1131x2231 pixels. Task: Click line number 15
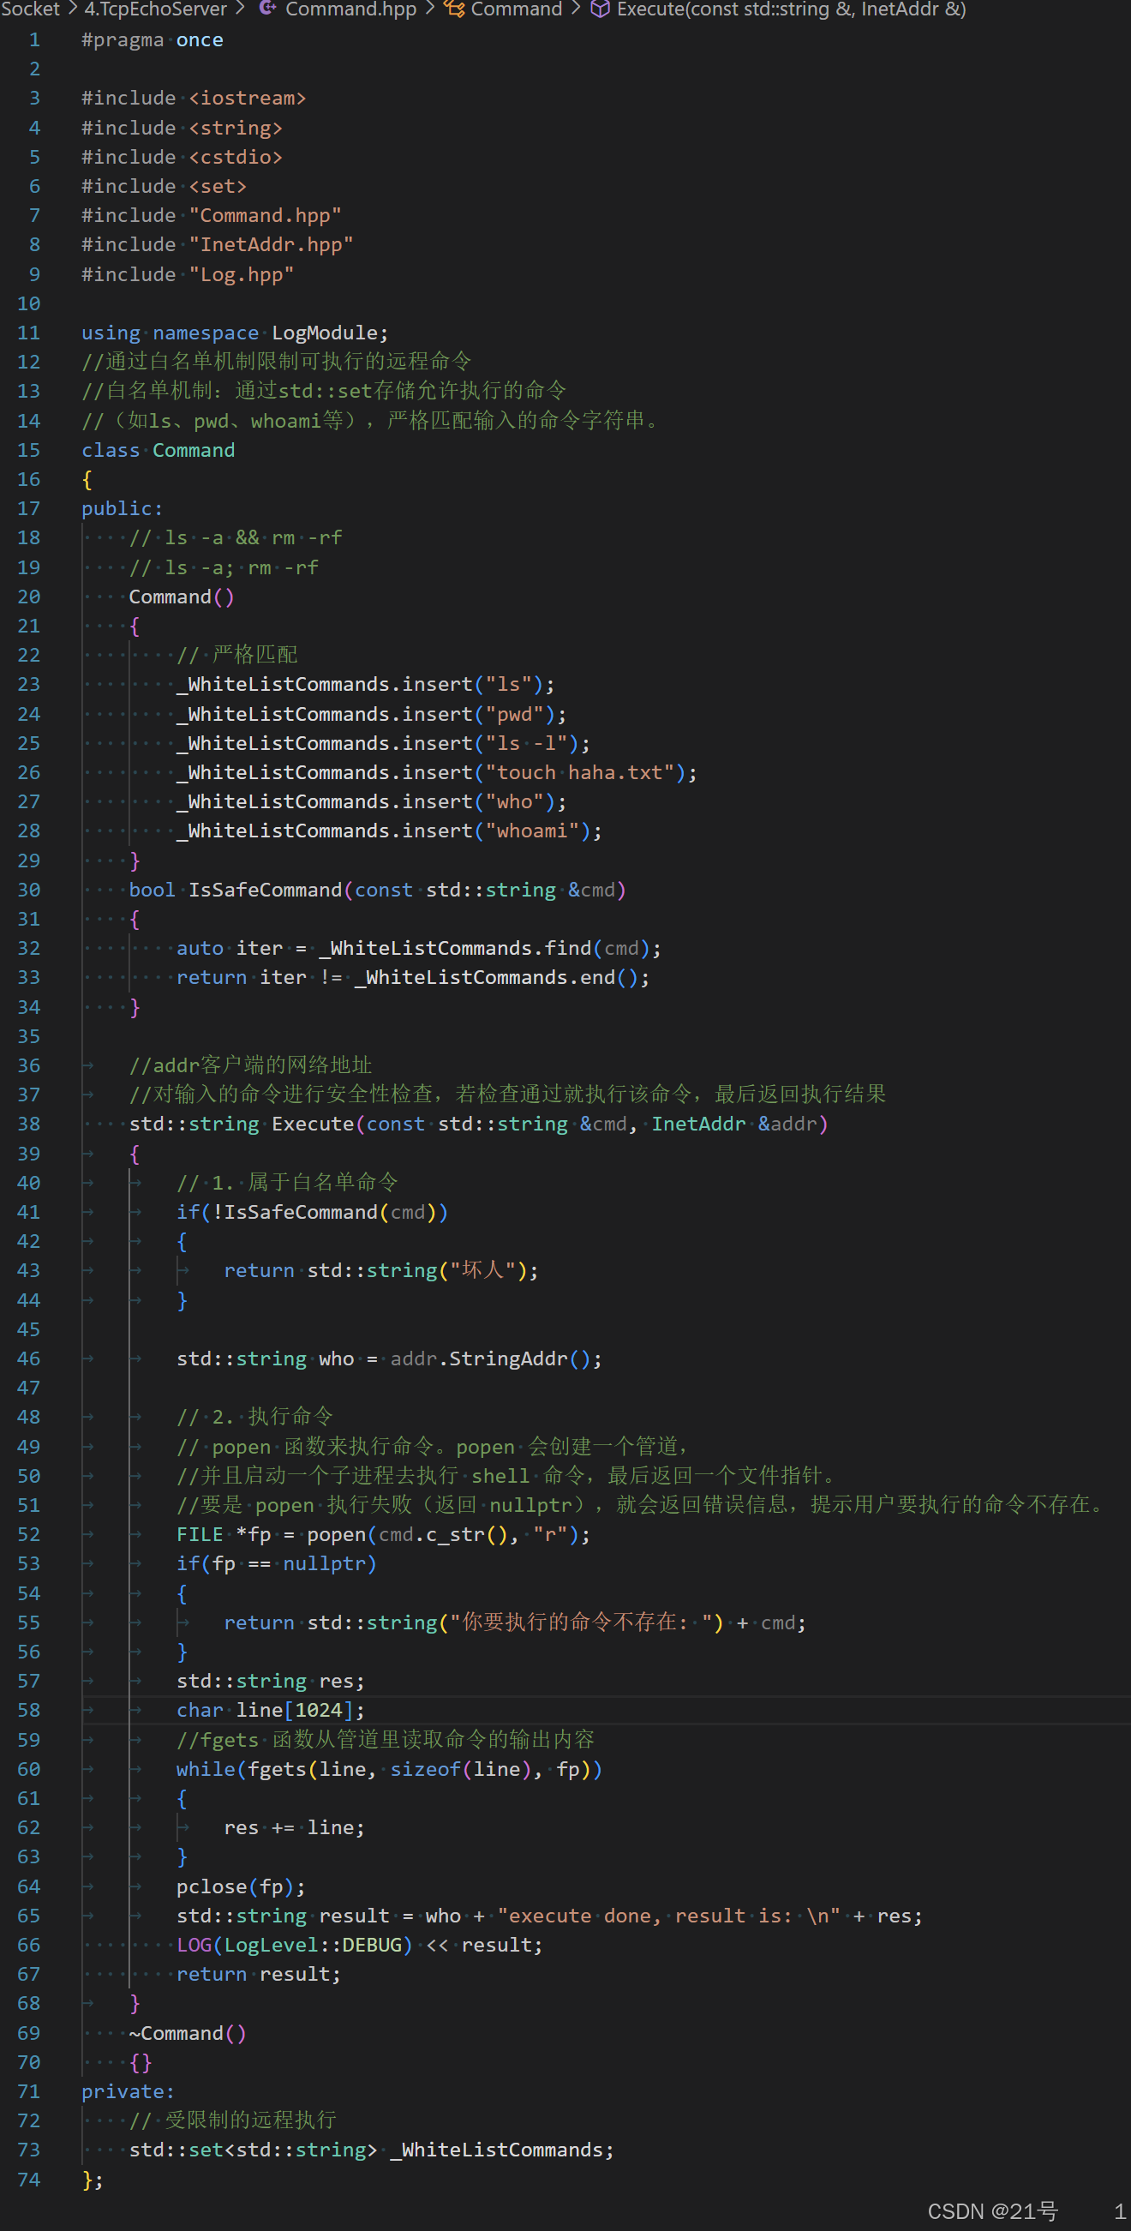coord(28,450)
